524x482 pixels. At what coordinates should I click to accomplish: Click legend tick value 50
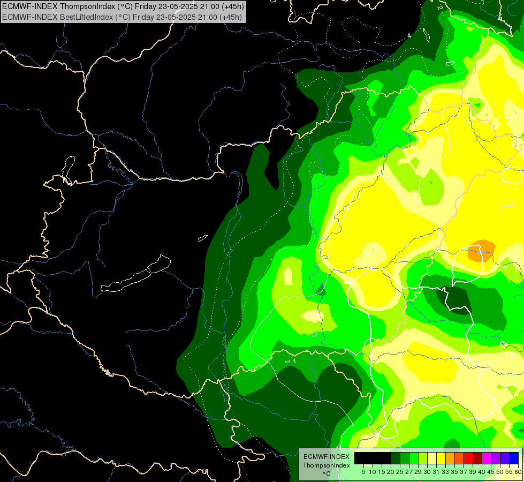click(500, 472)
